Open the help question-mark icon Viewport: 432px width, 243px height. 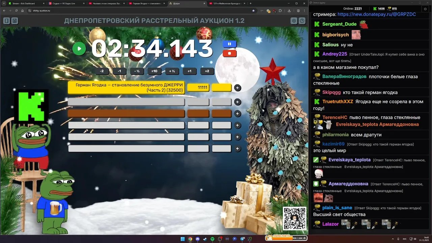click(302, 21)
